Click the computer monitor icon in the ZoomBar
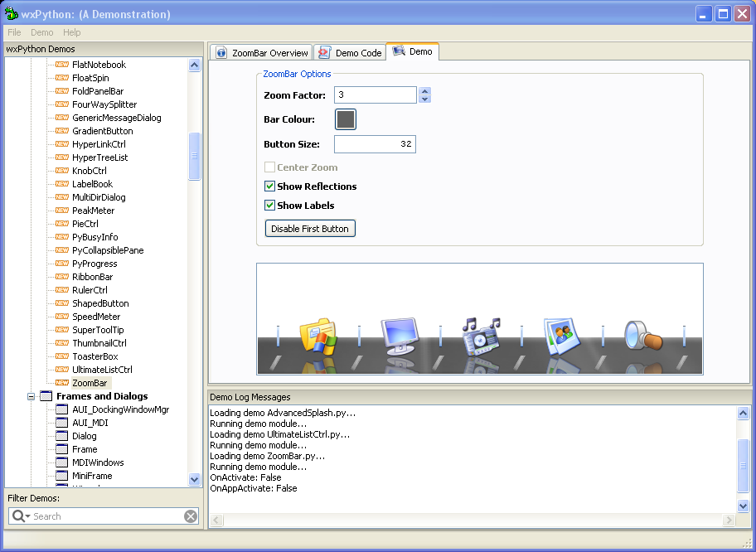Screen dimensions: 756x552 click(x=398, y=336)
